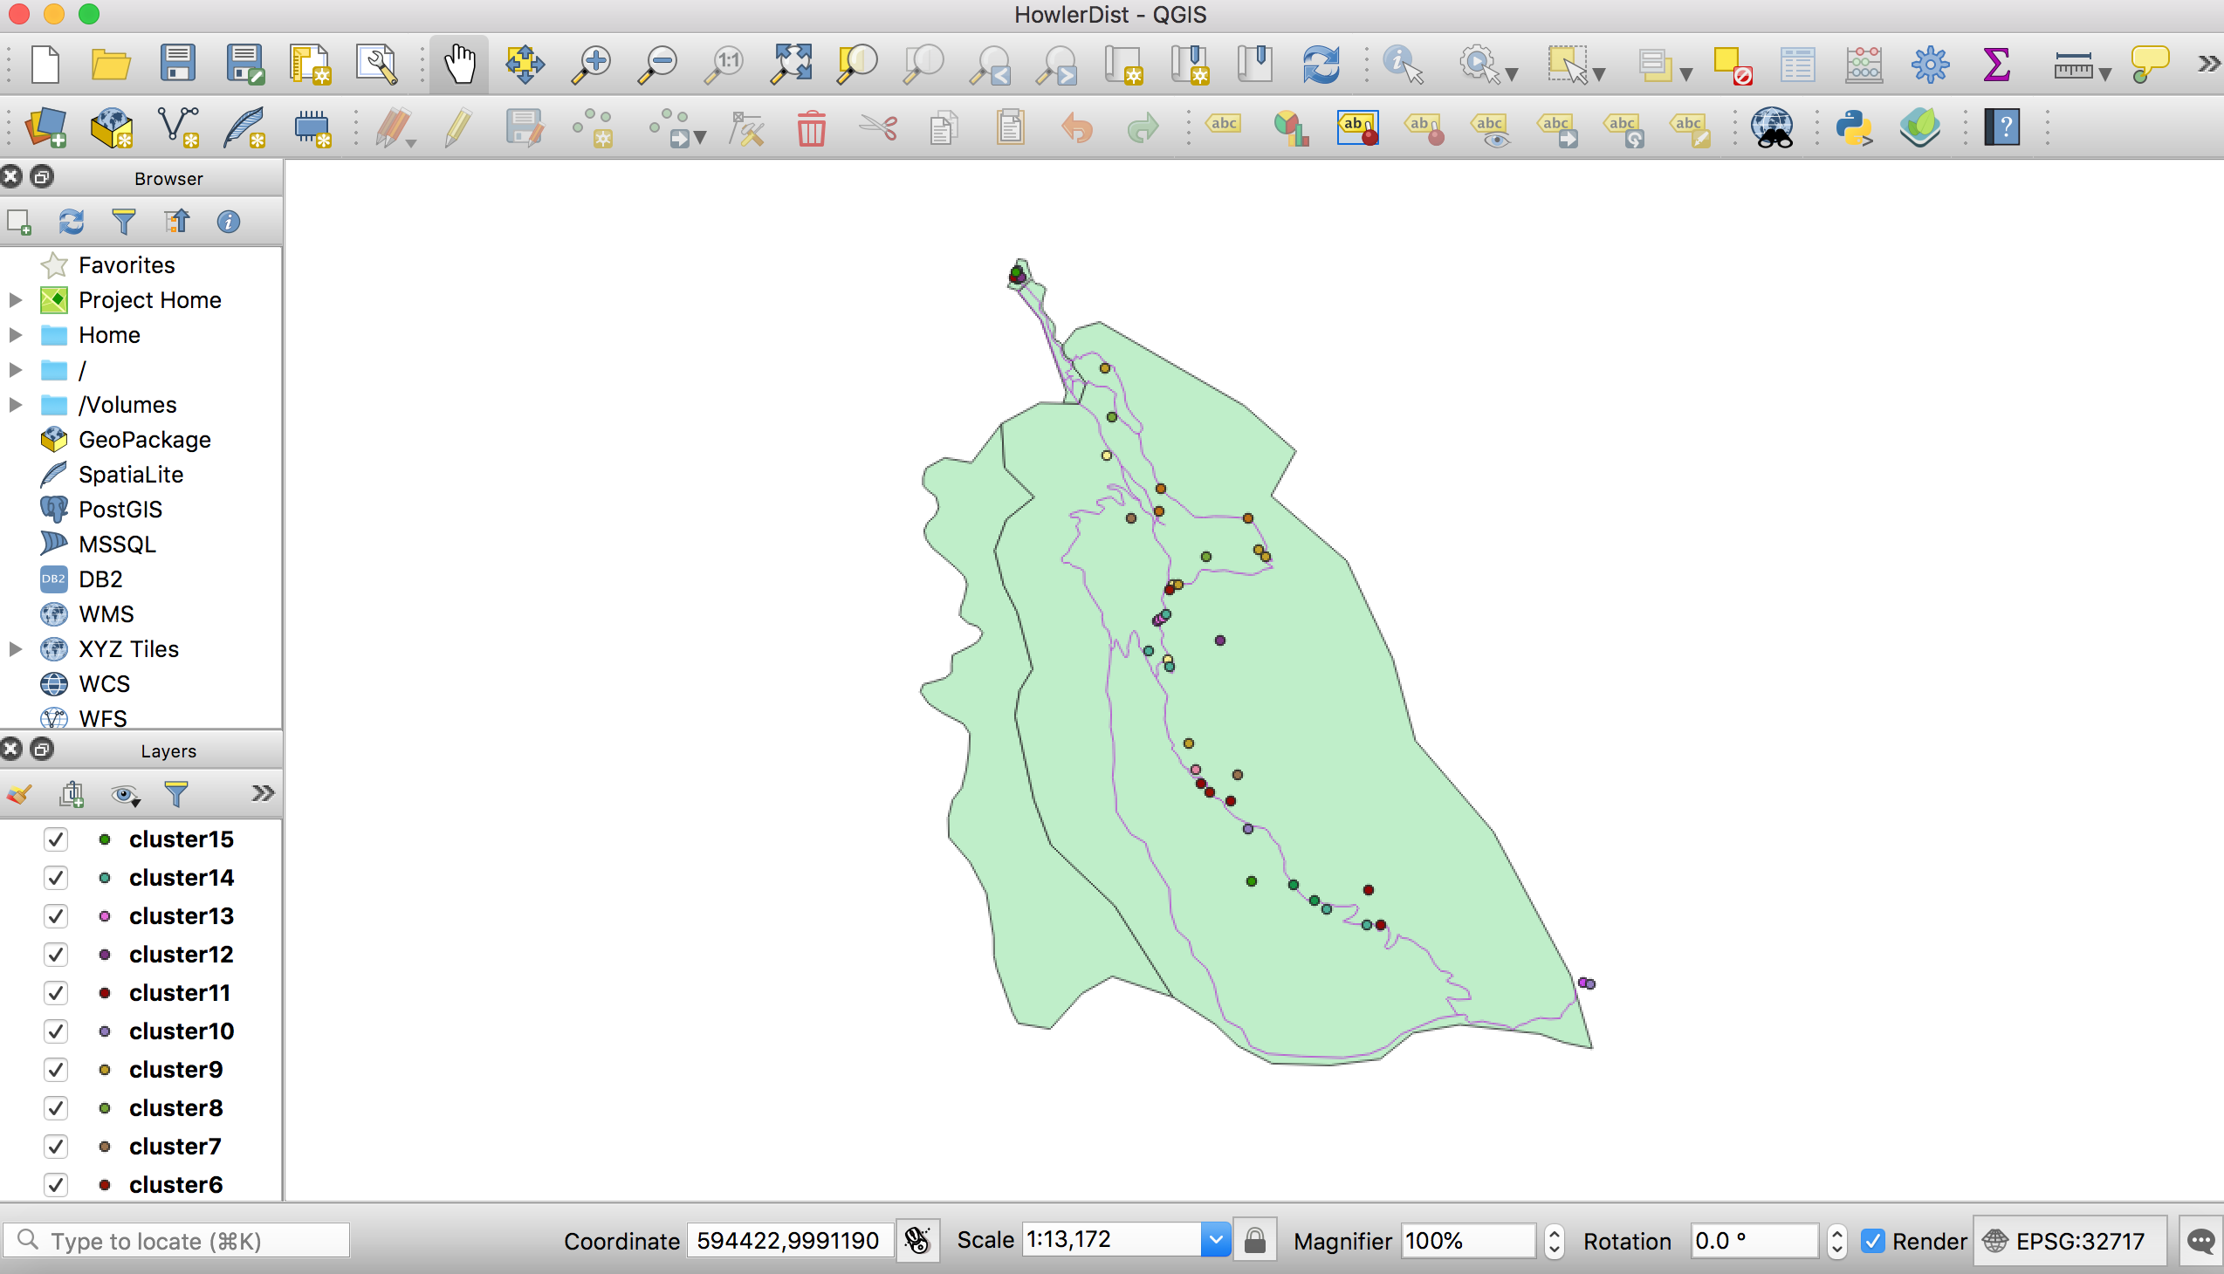Select PostGIS in the Browser tree

pos(120,510)
